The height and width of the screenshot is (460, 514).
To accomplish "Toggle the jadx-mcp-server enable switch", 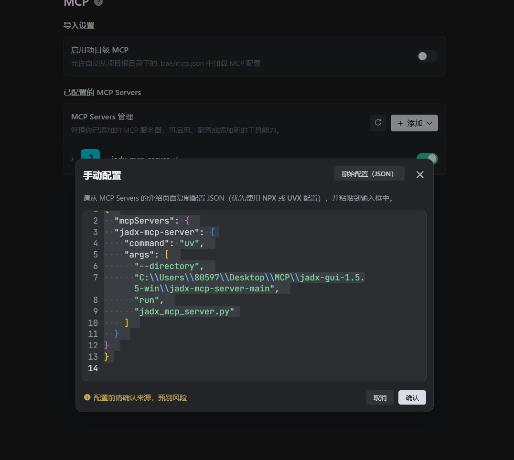I will click(427, 158).
